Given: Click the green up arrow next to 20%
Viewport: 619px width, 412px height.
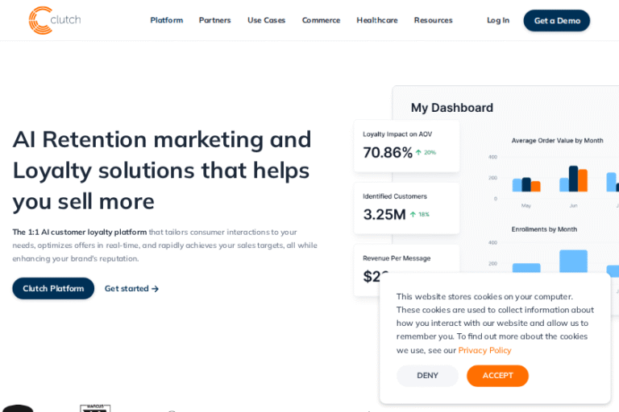Looking at the screenshot, I should pyautogui.click(x=418, y=152).
